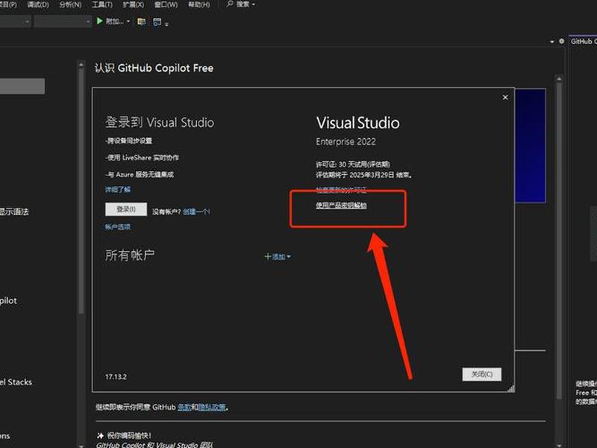
Task: Click the sparkle icon beside 祝你编码愉快!
Action: point(100,435)
